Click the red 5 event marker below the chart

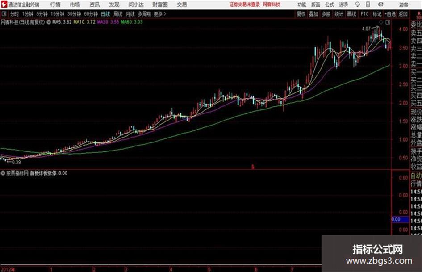252,167
